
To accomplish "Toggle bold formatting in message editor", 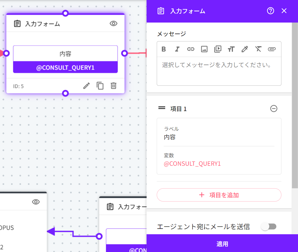I will pyautogui.click(x=164, y=49).
